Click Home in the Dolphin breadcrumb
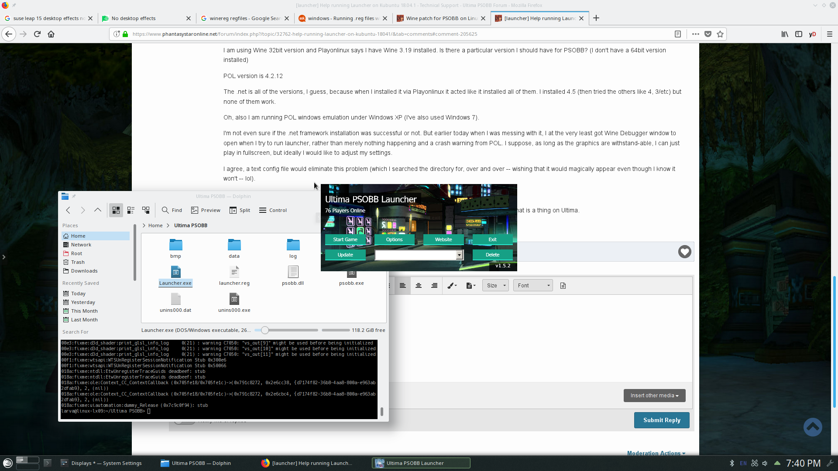 (155, 225)
